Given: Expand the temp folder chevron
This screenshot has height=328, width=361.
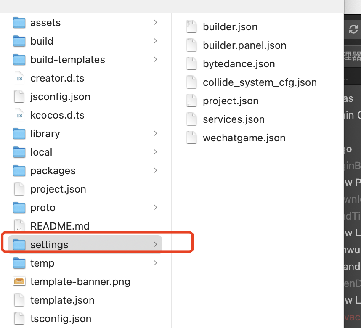Looking at the screenshot, I should tap(155, 263).
